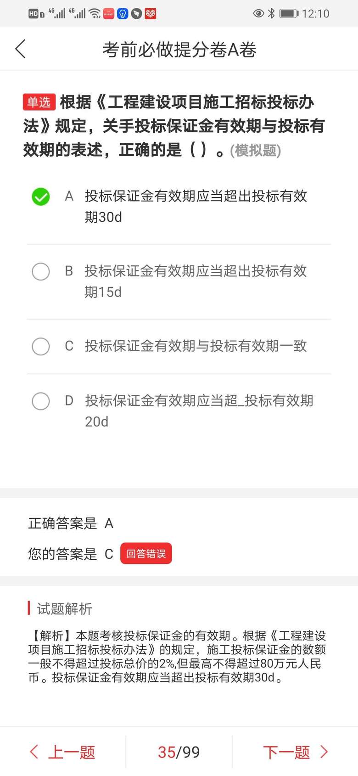Tap the Wi-Fi status icon

[95, 13]
